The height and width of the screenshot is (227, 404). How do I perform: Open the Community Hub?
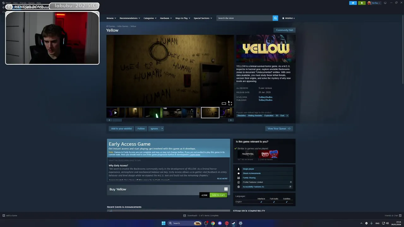tap(284, 30)
